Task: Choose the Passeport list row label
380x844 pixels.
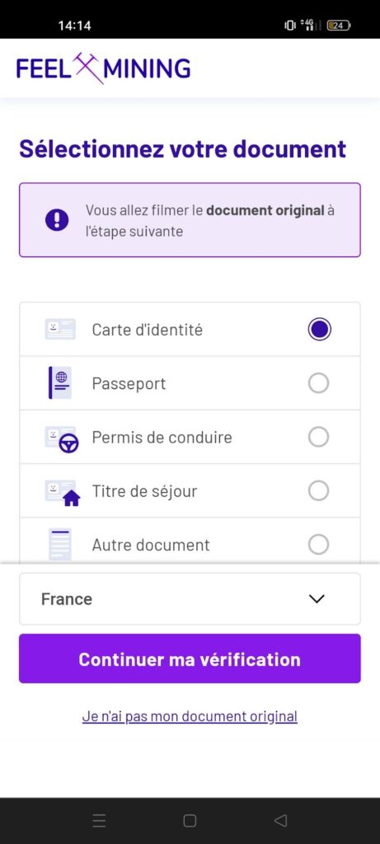Action: click(x=129, y=384)
